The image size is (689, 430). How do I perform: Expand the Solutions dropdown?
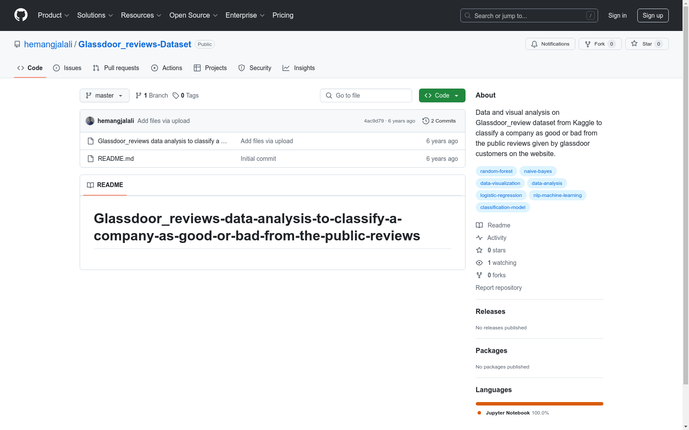pyautogui.click(x=95, y=15)
